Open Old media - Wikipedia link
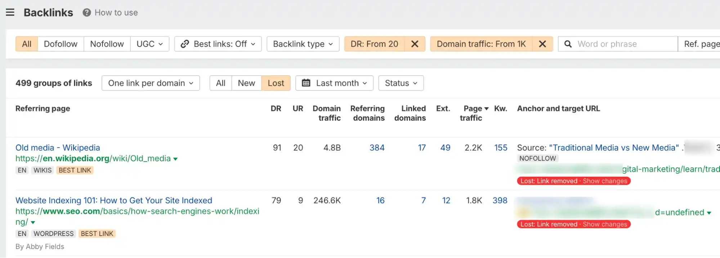 click(58, 148)
